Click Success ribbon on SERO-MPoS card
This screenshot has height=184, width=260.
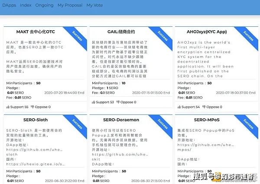click(x=248, y=124)
